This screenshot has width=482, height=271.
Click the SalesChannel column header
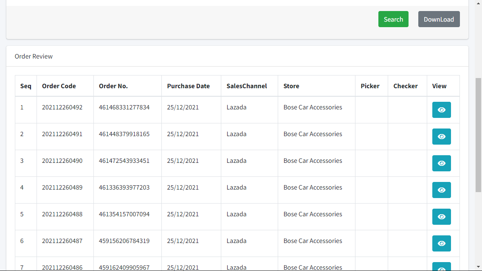(247, 86)
